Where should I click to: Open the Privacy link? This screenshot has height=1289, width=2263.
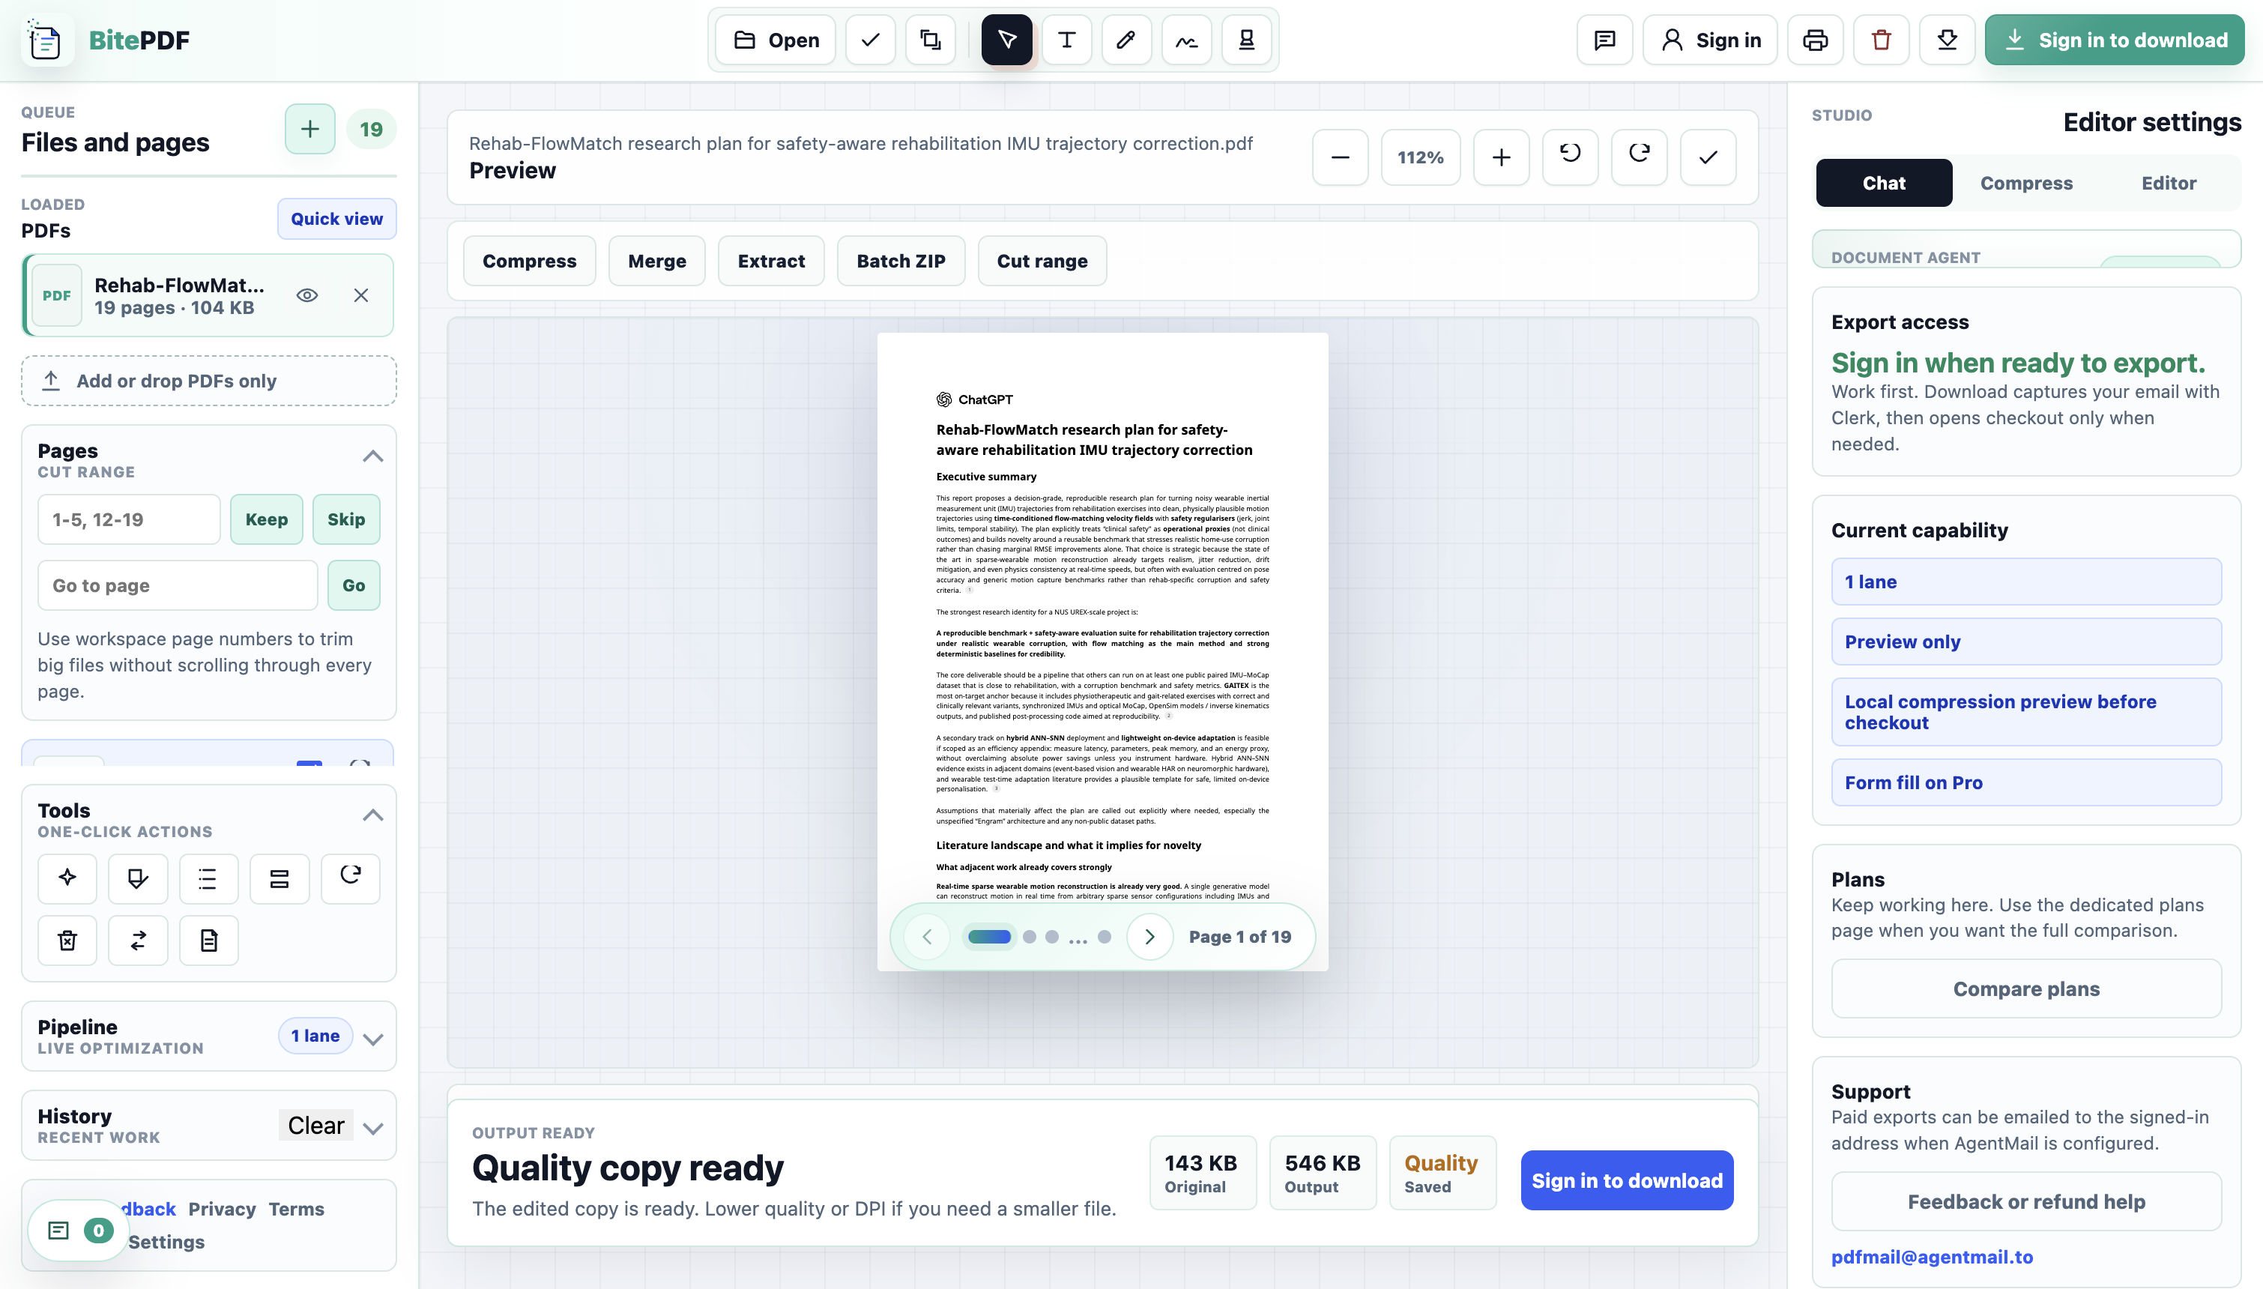coord(221,1210)
